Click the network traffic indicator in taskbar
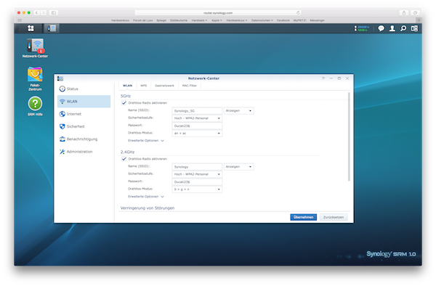The width and height of the screenshot is (436, 286). (x=361, y=28)
